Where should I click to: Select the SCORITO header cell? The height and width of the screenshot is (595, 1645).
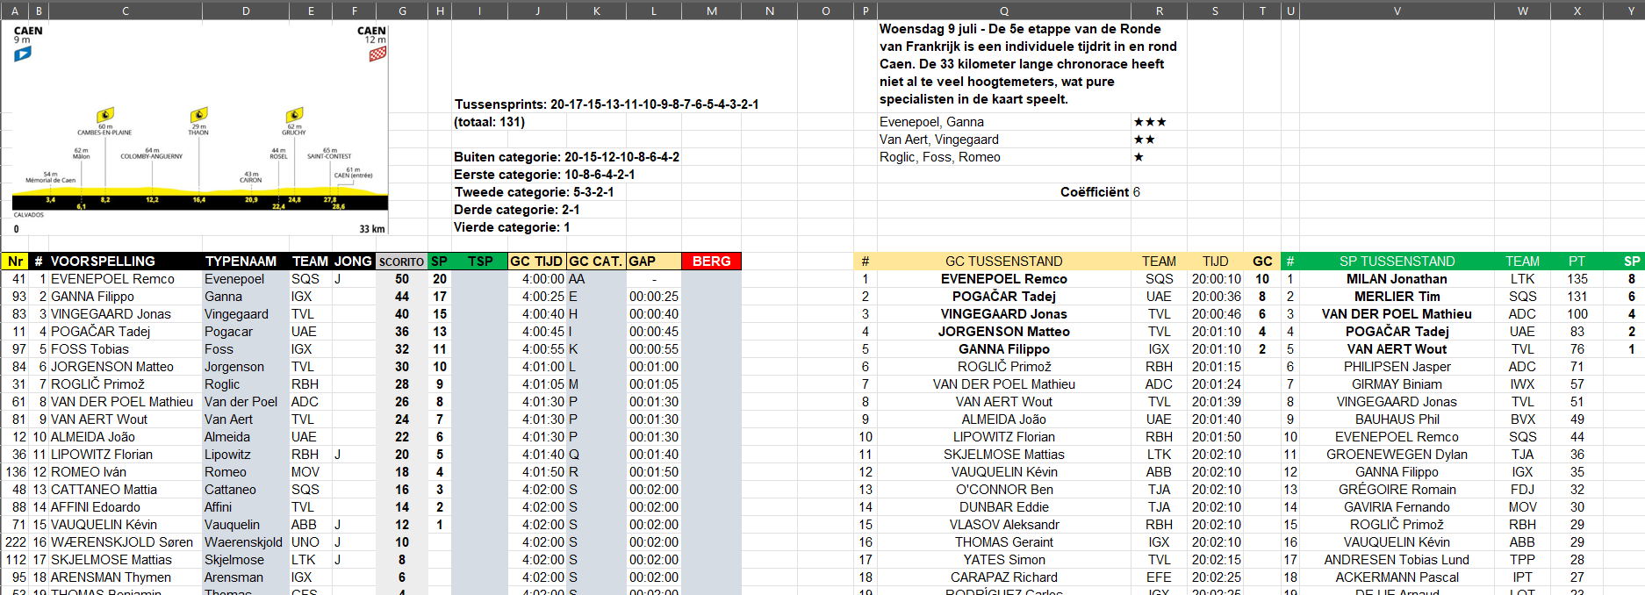[402, 262]
